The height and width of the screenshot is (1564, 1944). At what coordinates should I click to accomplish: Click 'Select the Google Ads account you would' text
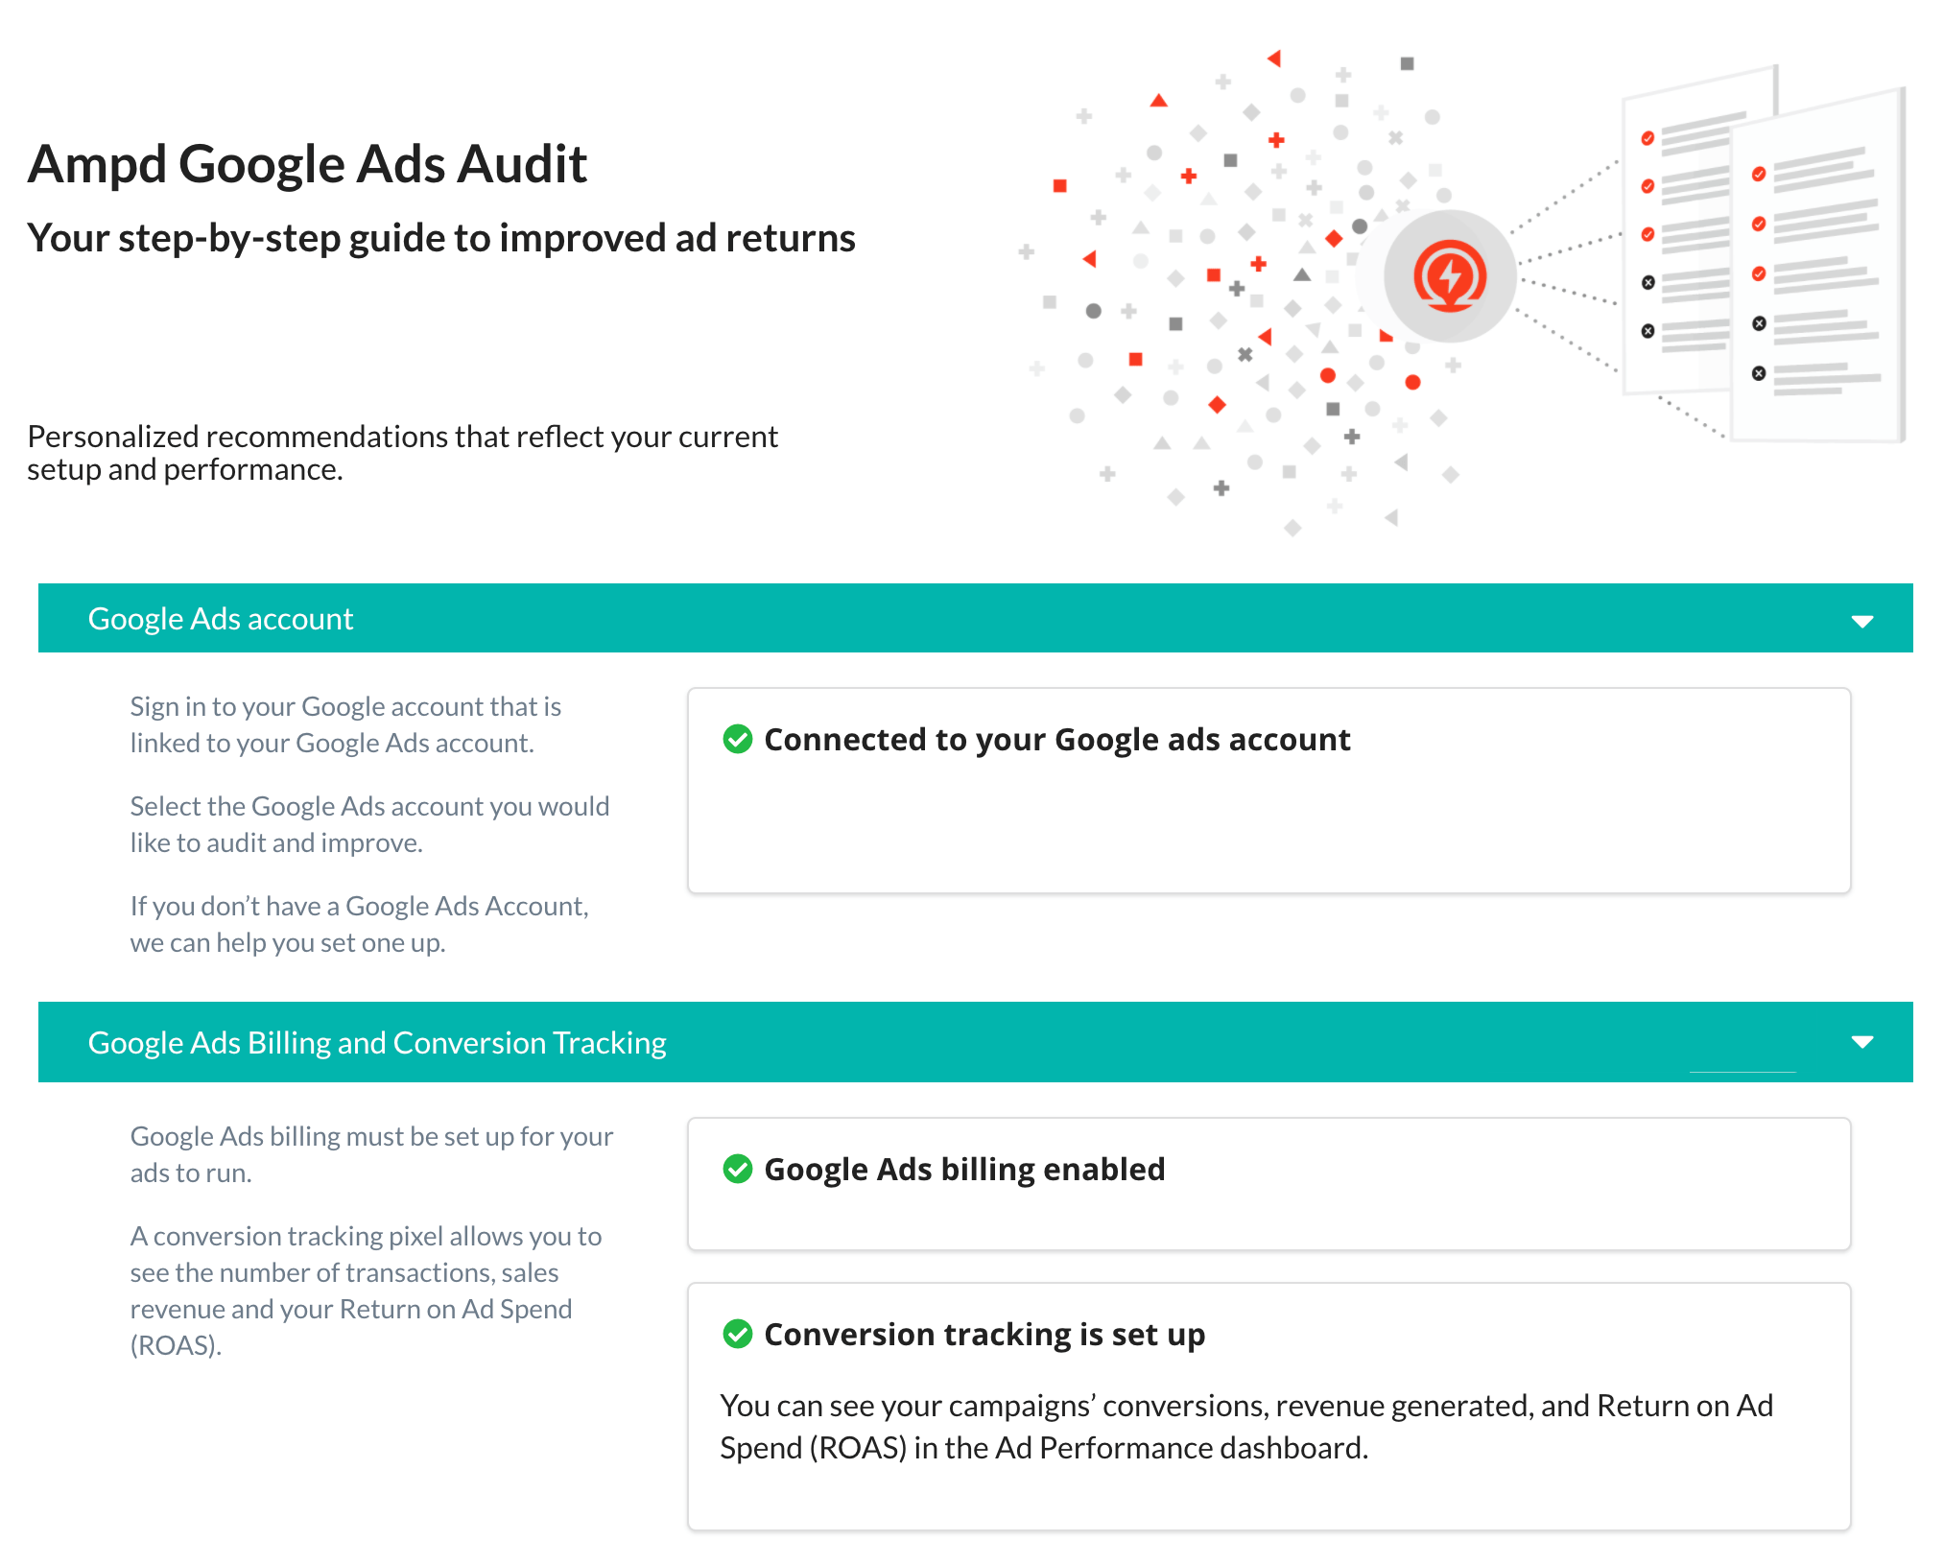click(x=369, y=824)
